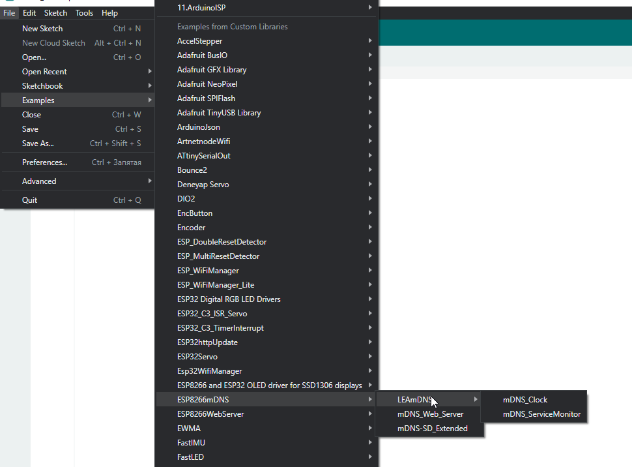
Task: Open Esp32WifiManager examples submenu
Action: [266, 371]
